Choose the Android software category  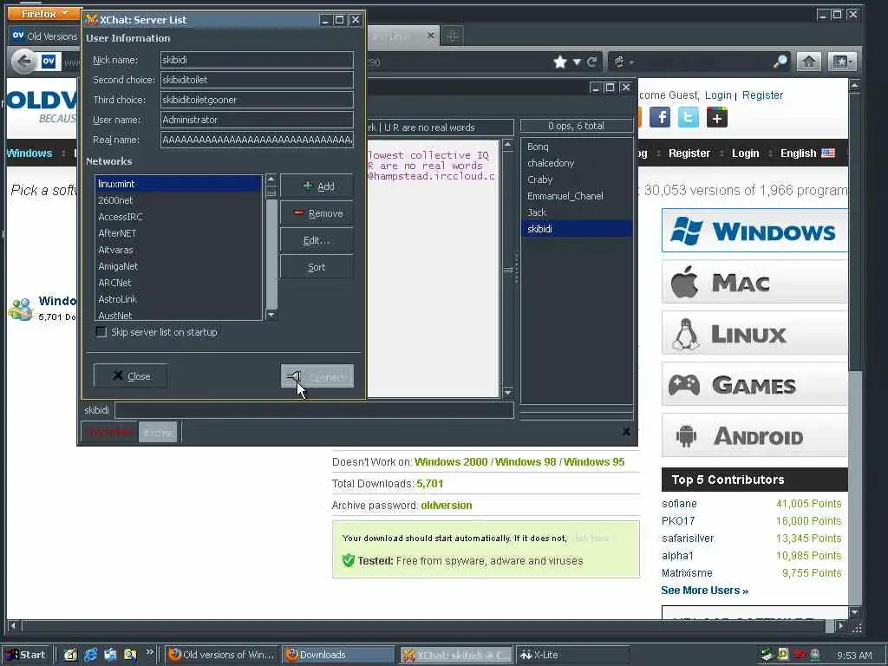pos(754,435)
